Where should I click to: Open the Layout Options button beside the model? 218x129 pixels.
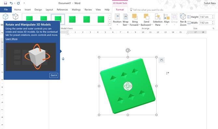coord(162,60)
